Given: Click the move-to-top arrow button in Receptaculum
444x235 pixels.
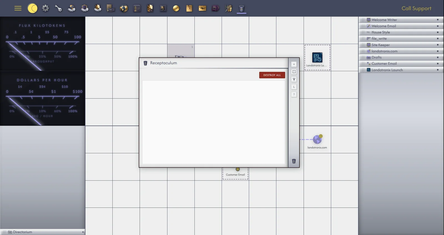Looking at the screenshot, I should [x=294, y=79].
